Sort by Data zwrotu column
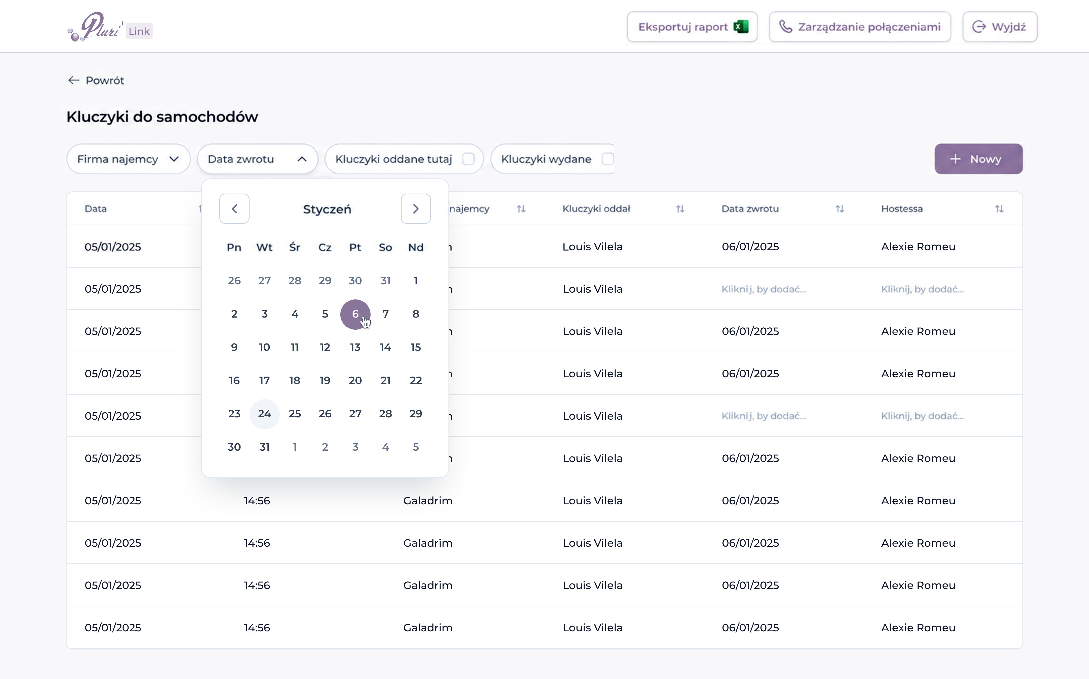 [x=840, y=209]
